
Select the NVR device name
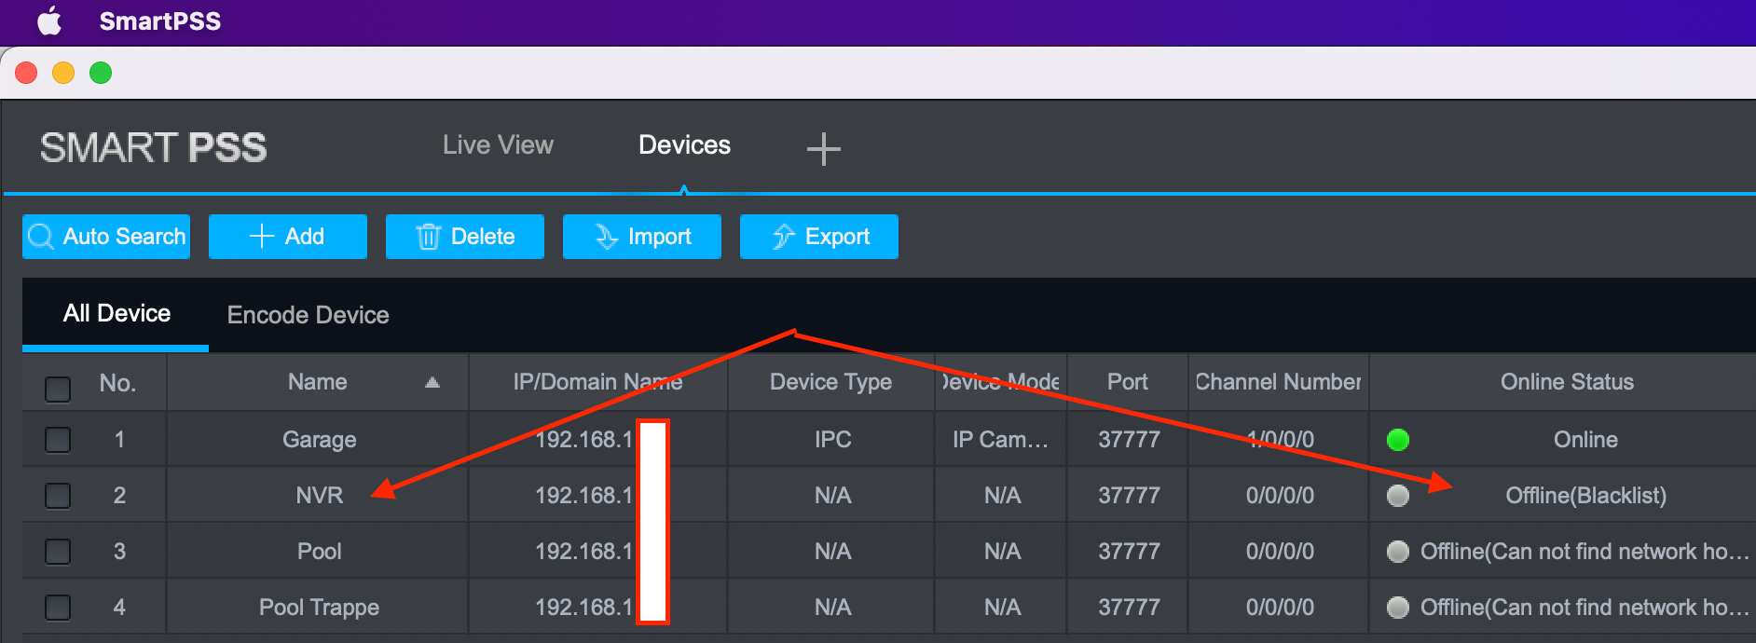point(319,495)
